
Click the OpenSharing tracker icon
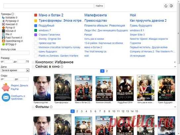[x=3, y=41]
